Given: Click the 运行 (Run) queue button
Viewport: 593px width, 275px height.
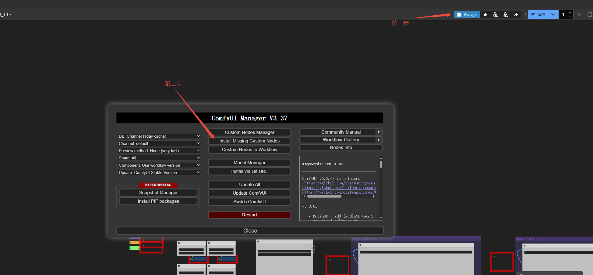Looking at the screenshot, I should 538,15.
